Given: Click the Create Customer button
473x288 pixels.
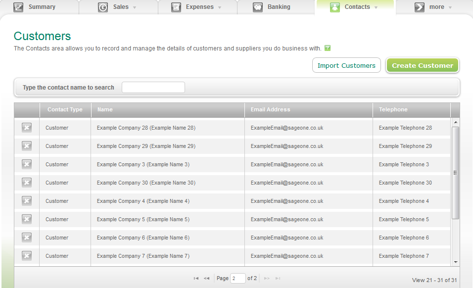Looking at the screenshot, I should [422, 65].
